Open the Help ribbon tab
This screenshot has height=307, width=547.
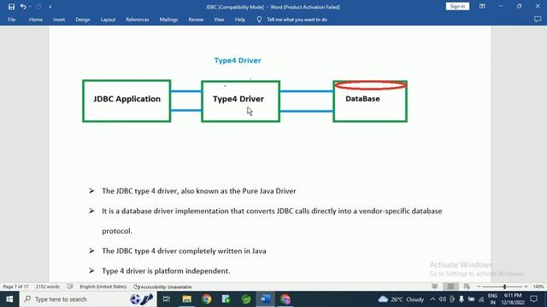[240, 20]
